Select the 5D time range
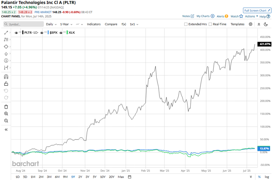The image size is (273, 180). 25,177
